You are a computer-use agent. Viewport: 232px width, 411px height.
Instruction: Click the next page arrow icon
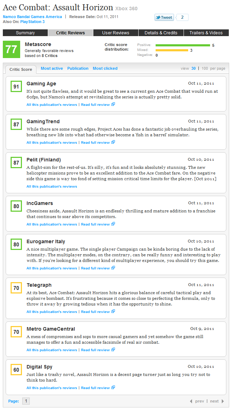point(223,401)
